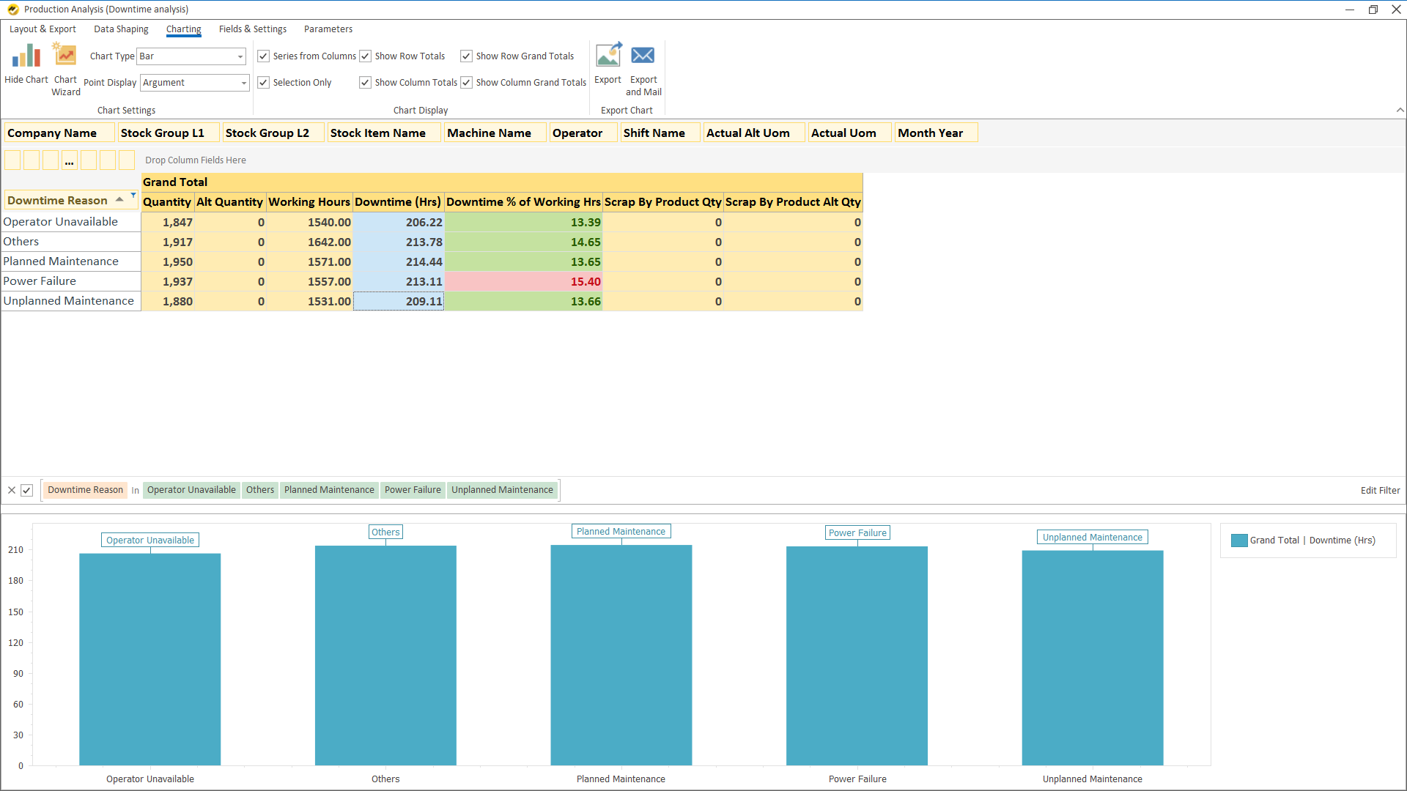The width and height of the screenshot is (1407, 791).
Task: Open the Point Display dropdown
Action: click(243, 83)
